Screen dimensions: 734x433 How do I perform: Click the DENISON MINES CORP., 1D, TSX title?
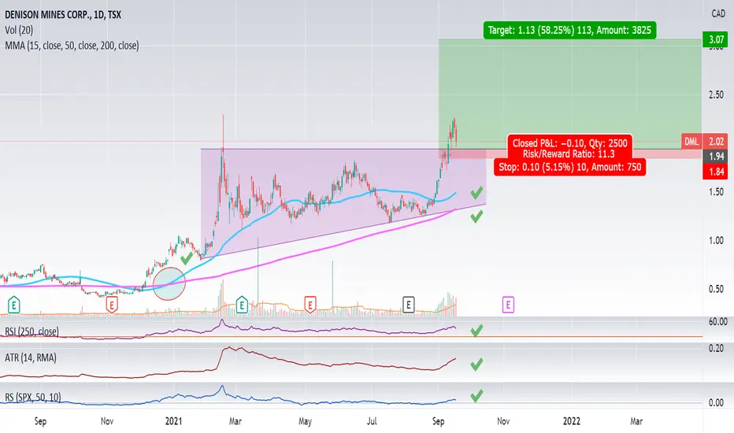tap(63, 15)
